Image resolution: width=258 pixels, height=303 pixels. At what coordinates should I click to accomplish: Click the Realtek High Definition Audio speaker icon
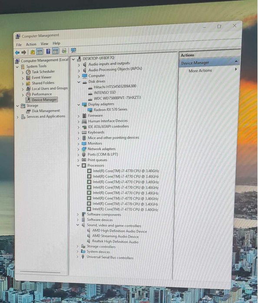89,241
